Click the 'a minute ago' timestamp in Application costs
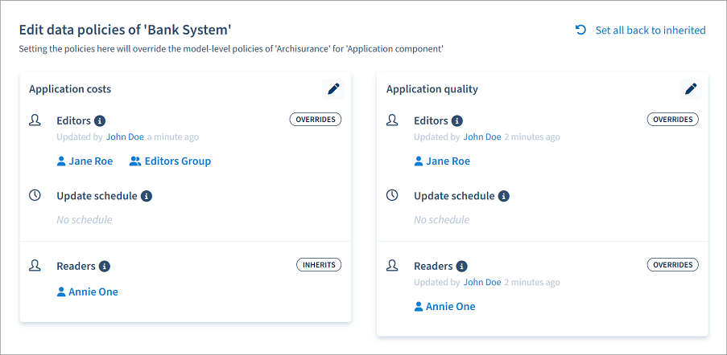 [173, 137]
